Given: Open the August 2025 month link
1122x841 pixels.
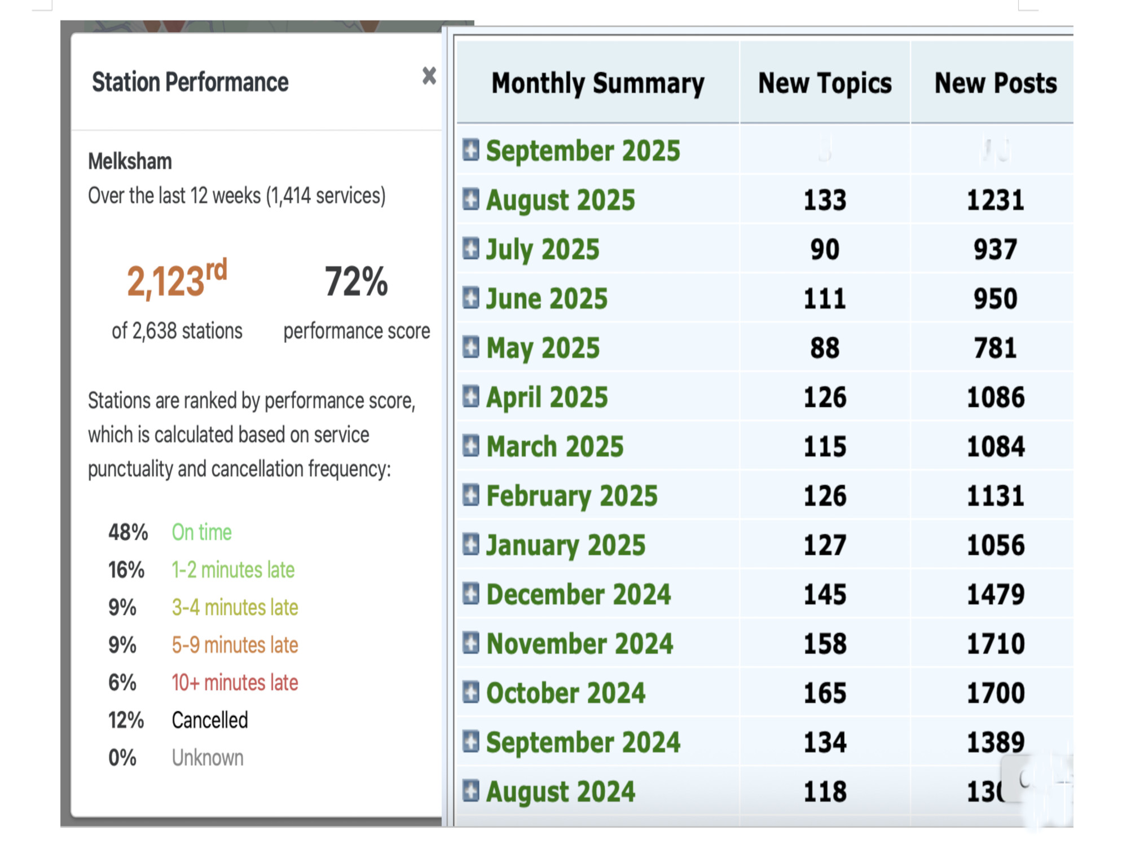Looking at the screenshot, I should click(560, 200).
